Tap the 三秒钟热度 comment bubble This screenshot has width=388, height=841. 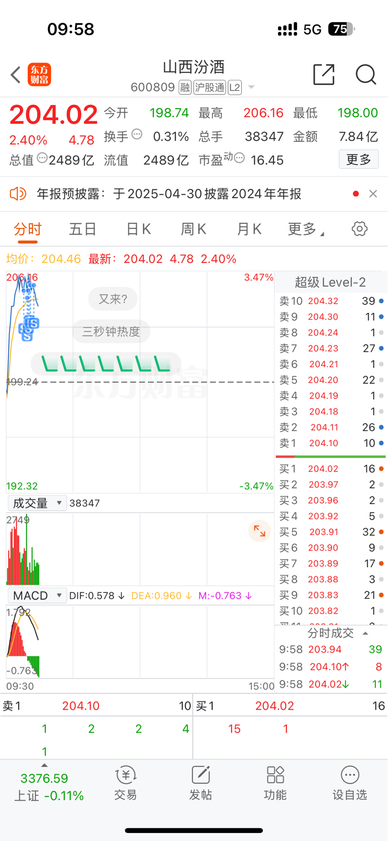click(111, 331)
